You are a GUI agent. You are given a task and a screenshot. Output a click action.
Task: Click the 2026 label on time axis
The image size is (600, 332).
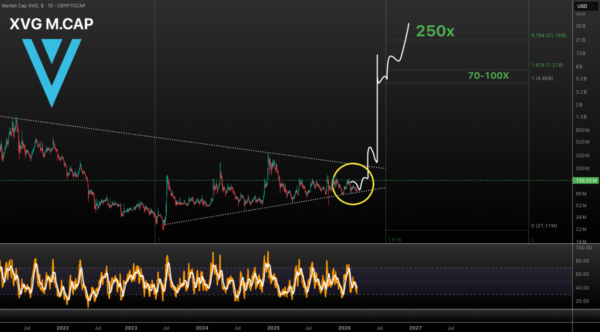pyautogui.click(x=344, y=327)
